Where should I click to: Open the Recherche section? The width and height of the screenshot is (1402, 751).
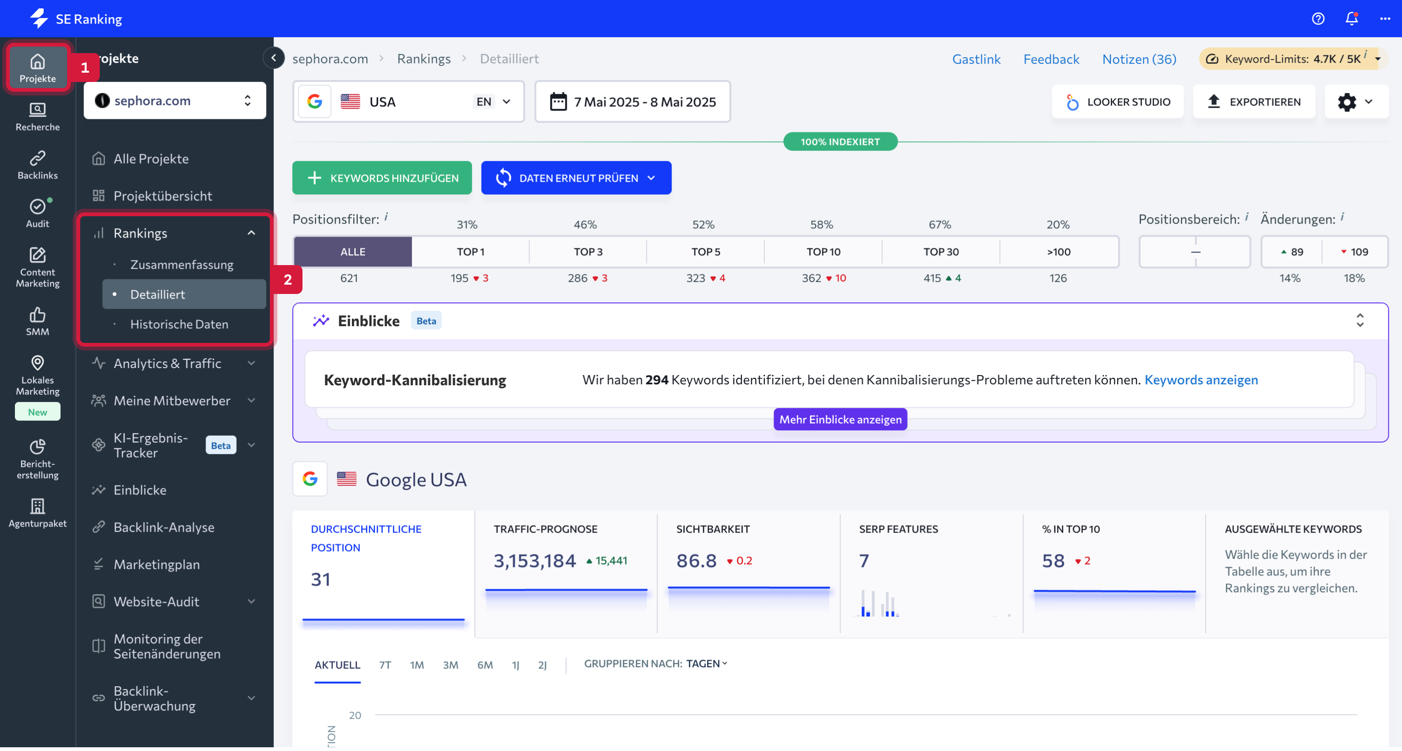pyautogui.click(x=37, y=117)
